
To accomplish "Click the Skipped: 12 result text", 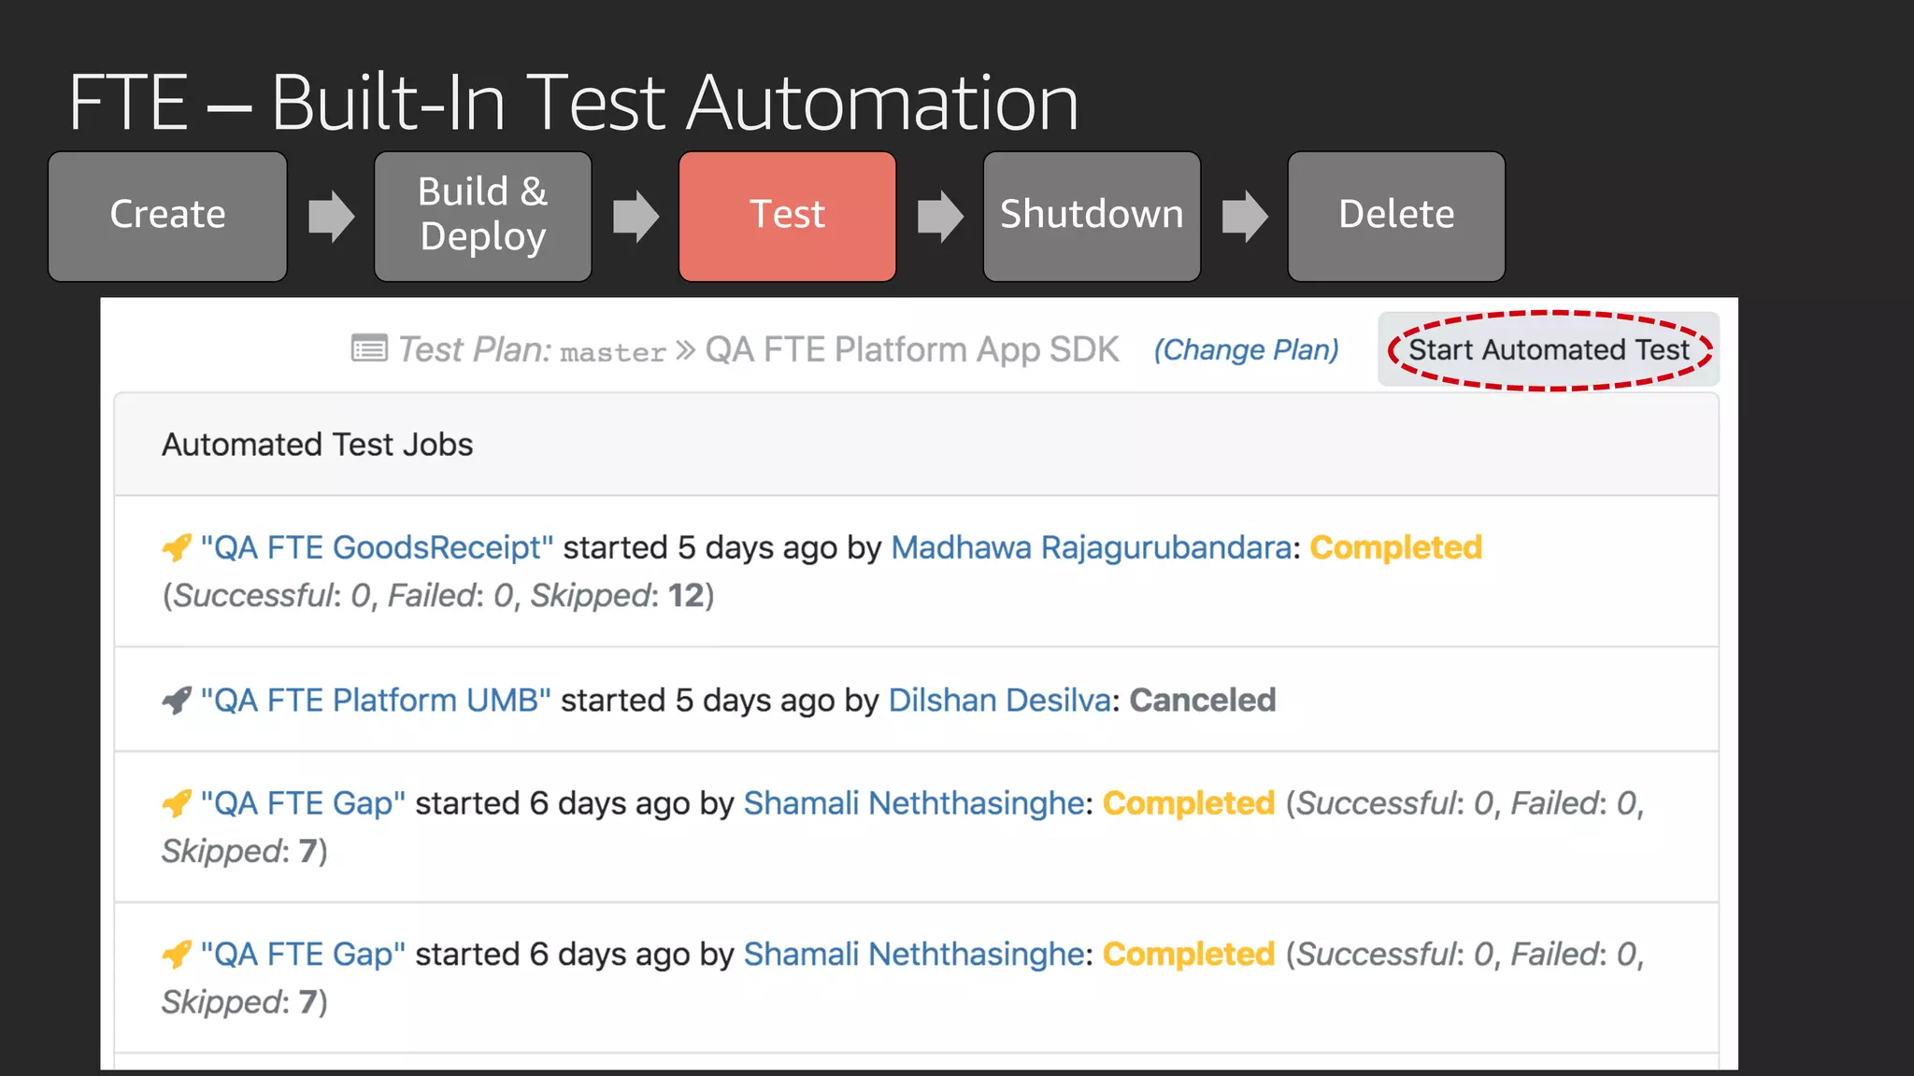I will (x=617, y=596).
